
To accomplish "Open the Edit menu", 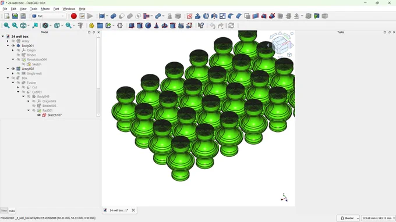I will [x=13, y=9].
